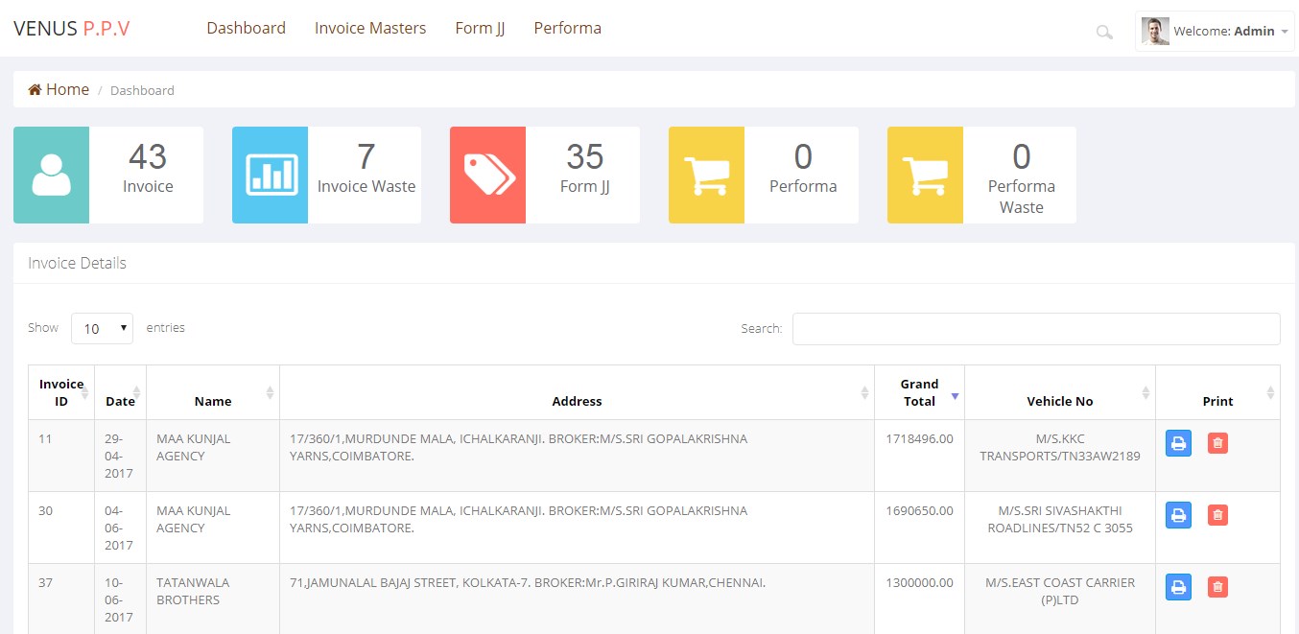The height and width of the screenshot is (634, 1299).
Task: Open the Invoice Masters menu
Action: 370,29
